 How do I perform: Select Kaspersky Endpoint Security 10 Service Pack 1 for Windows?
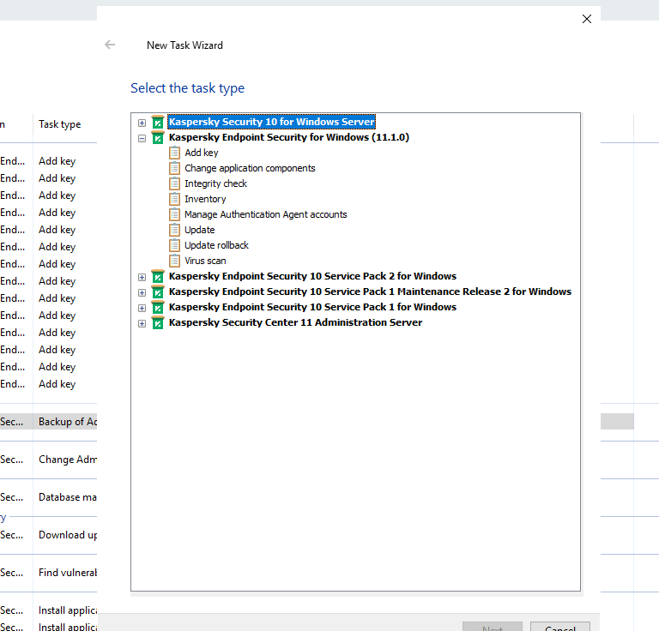click(312, 307)
